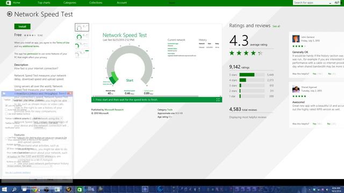Open the Home menu item
This screenshot has width=344, height=193.
click(x=17, y=3)
